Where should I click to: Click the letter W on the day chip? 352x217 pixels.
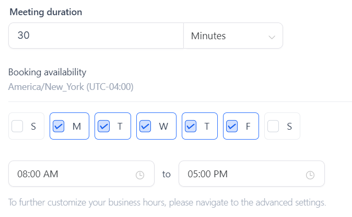163,127
